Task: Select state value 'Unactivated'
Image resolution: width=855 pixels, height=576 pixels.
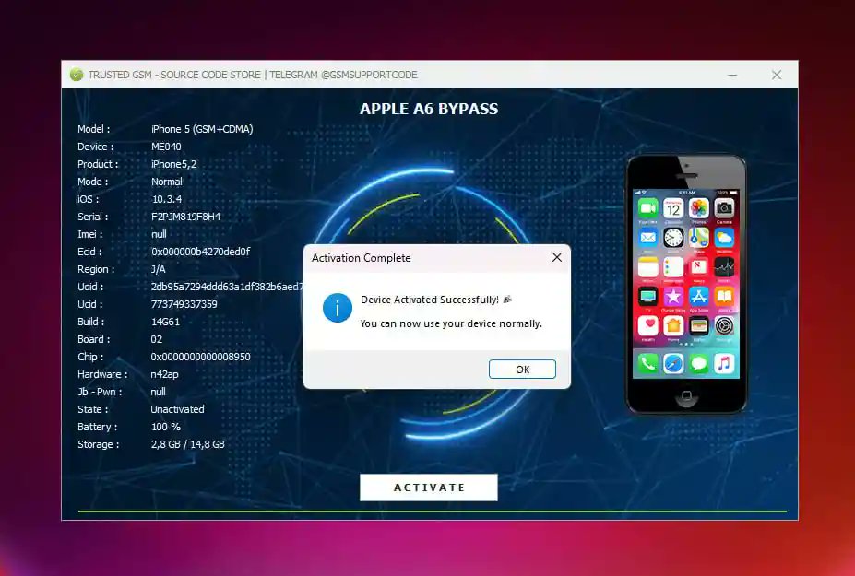Action: pos(177,409)
